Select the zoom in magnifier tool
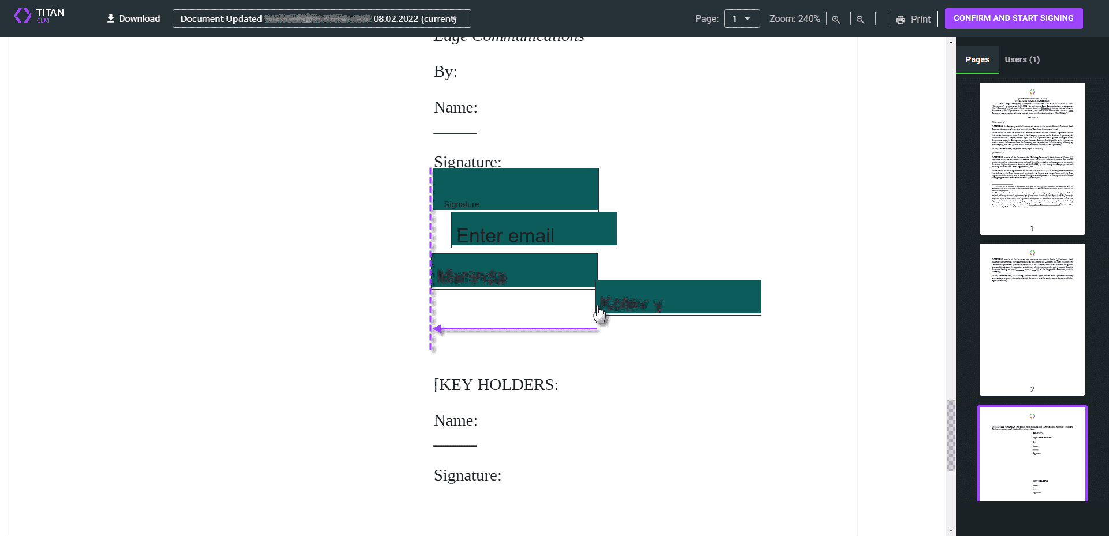This screenshot has height=536, width=1109. pyautogui.click(x=836, y=19)
